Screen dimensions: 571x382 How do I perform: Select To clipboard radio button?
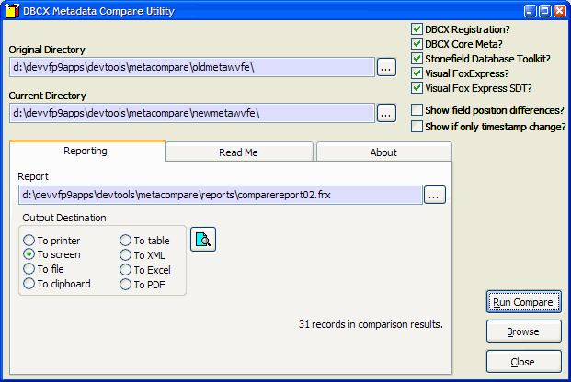tap(29, 285)
